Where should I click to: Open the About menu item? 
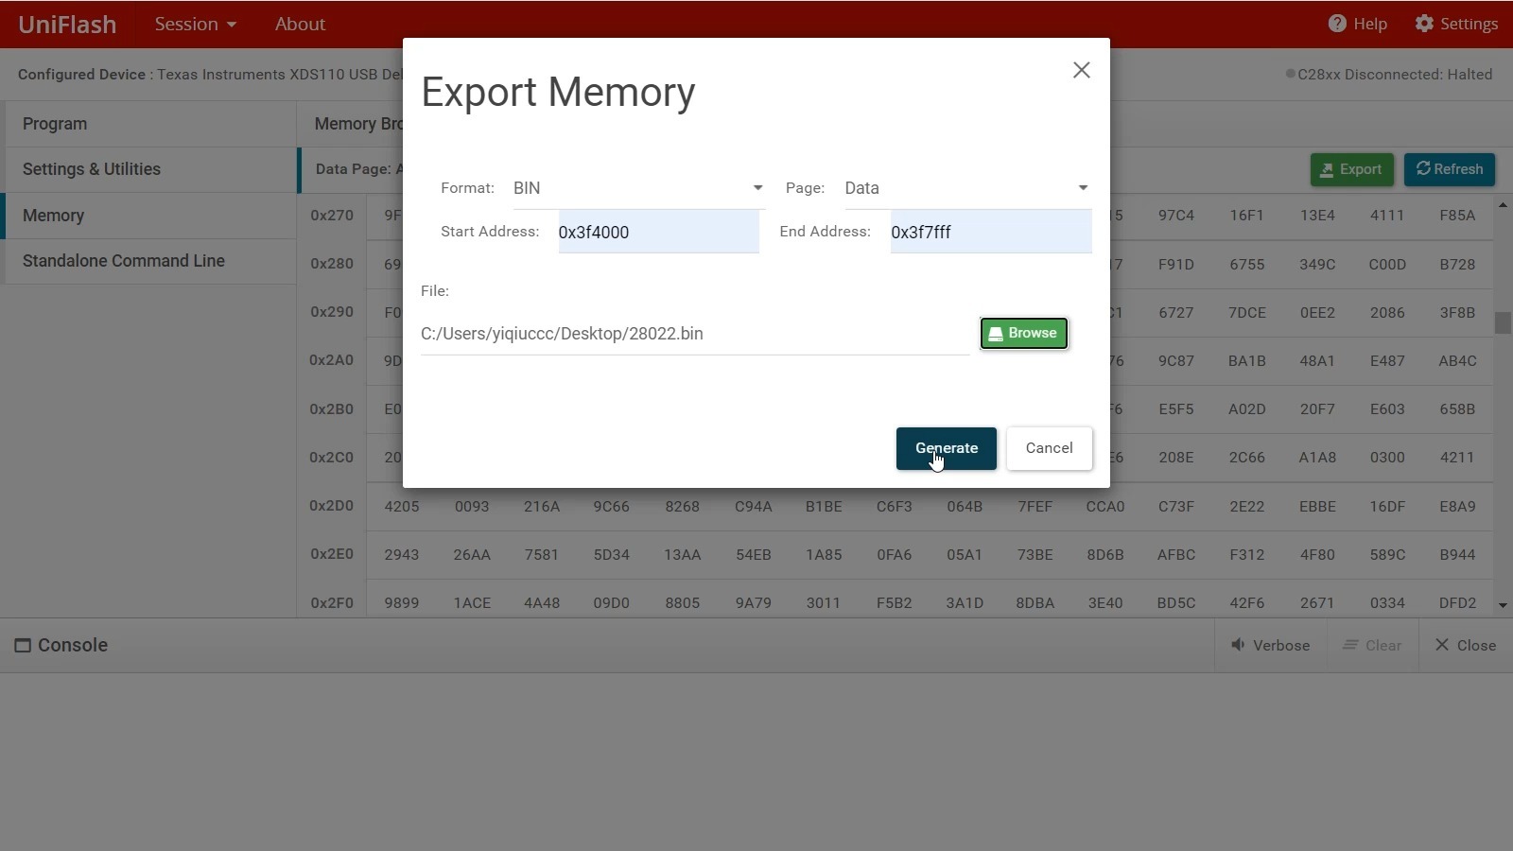click(300, 24)
